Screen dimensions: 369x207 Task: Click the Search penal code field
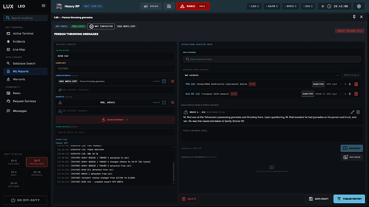pyautogui.click(x=272, y=59)
